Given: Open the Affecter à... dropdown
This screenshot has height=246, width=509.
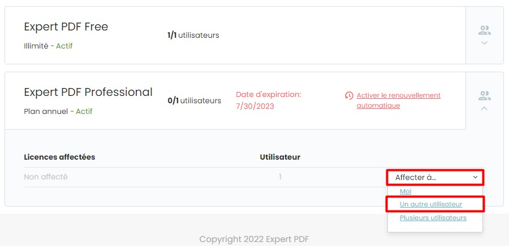Looking at the screenshot, I should (435, 177).
